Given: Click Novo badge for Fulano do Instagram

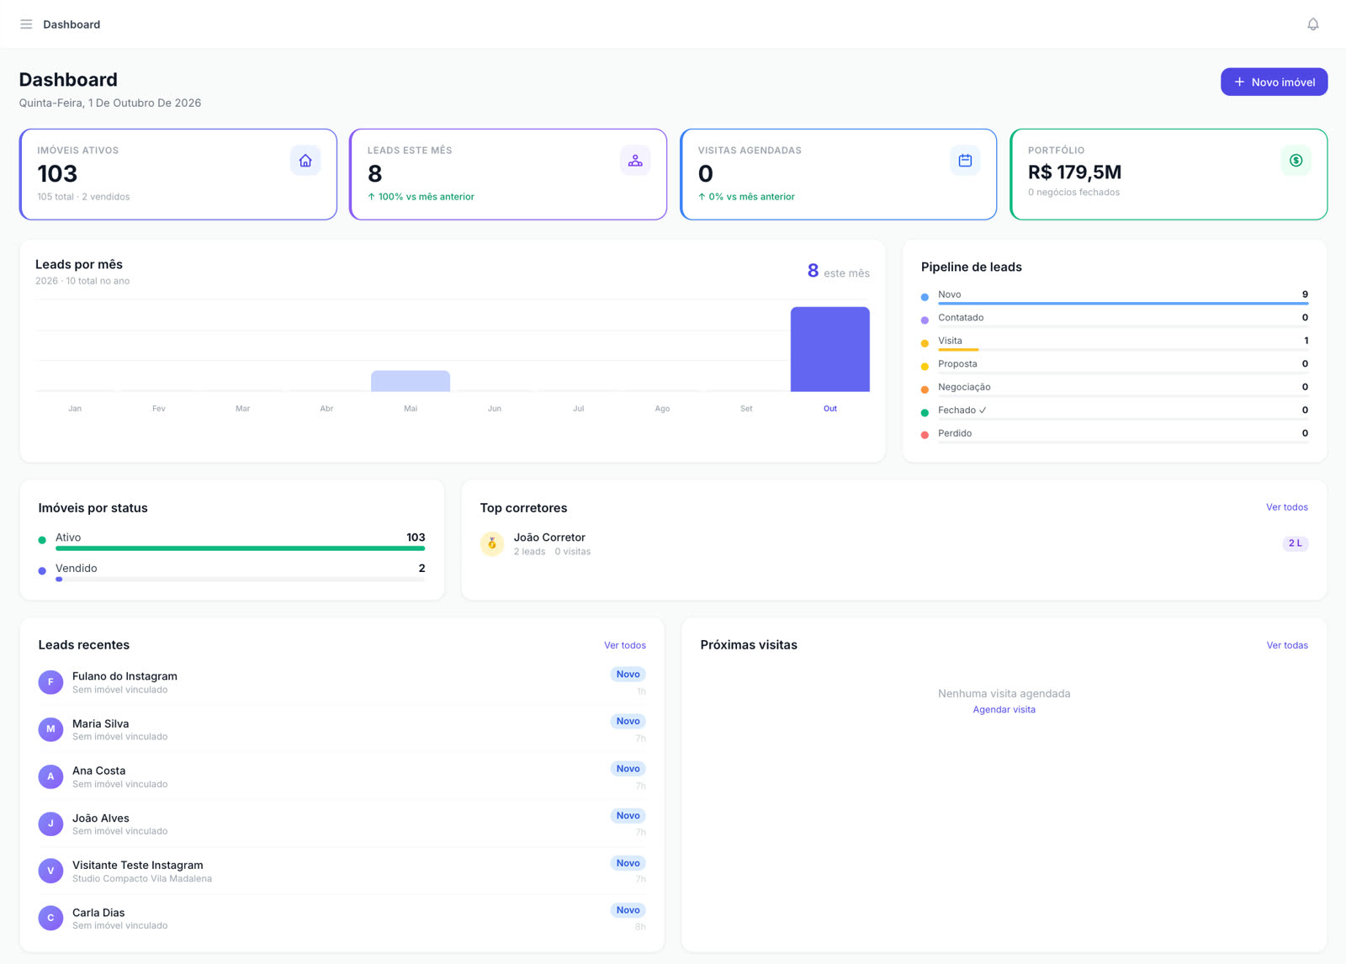Looking at the screenshot, I should click(628, 674).
